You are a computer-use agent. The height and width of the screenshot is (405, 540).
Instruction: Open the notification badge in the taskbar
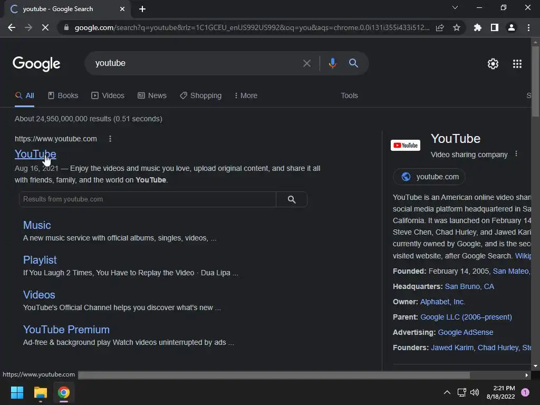[x=525, y=392]
